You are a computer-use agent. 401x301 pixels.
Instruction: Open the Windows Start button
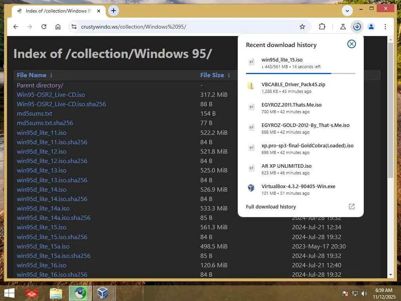pos(9,293)
